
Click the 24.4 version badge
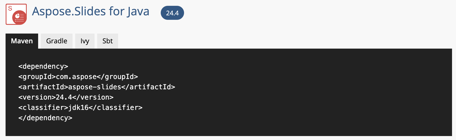[x=172, y=13]
